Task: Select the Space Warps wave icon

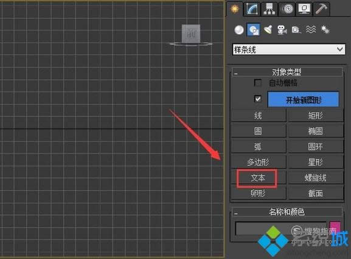Action: tap(311, 30)
